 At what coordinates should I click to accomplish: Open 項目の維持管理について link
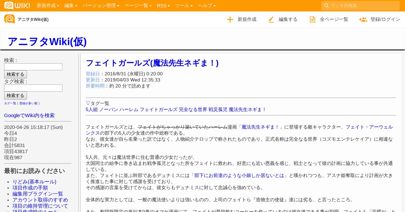tap(40, 206)
